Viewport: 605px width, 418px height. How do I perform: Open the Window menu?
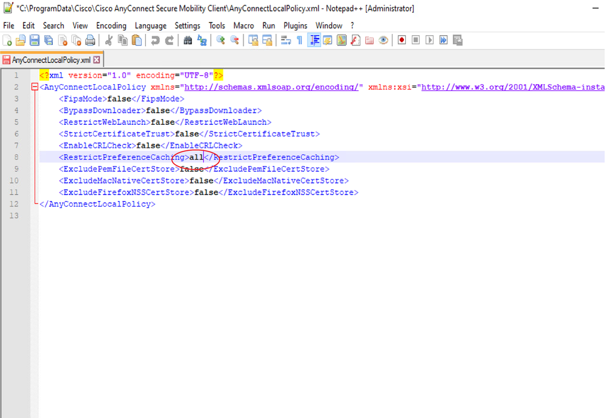pyautogui.click(x=329, y=25)
